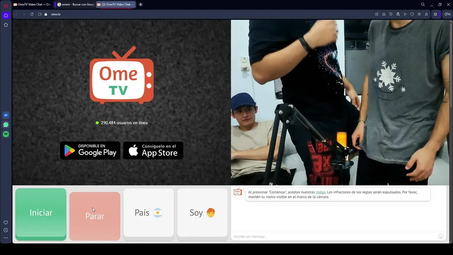Click the small OmeTV avatar in chat message
The height and width of the screenshot is (255, 453).
point(238,192)
